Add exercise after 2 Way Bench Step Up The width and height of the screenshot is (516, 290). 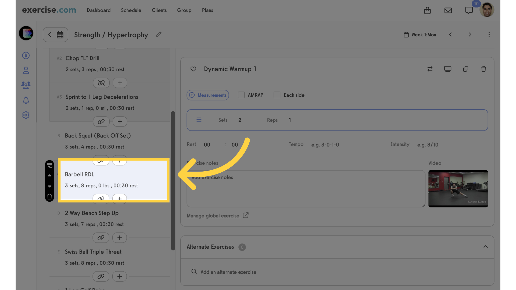(120, 238)
